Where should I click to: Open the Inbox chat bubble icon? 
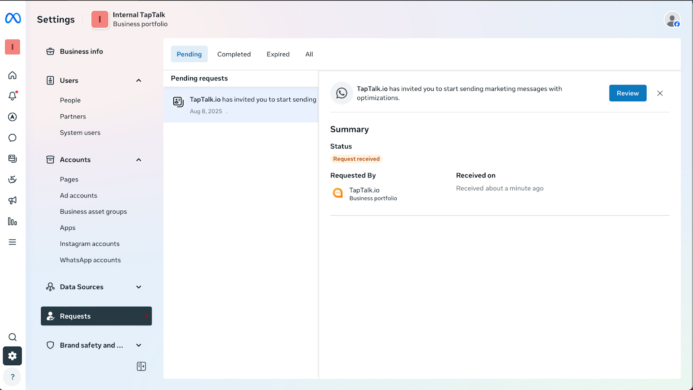coord(13,138)
